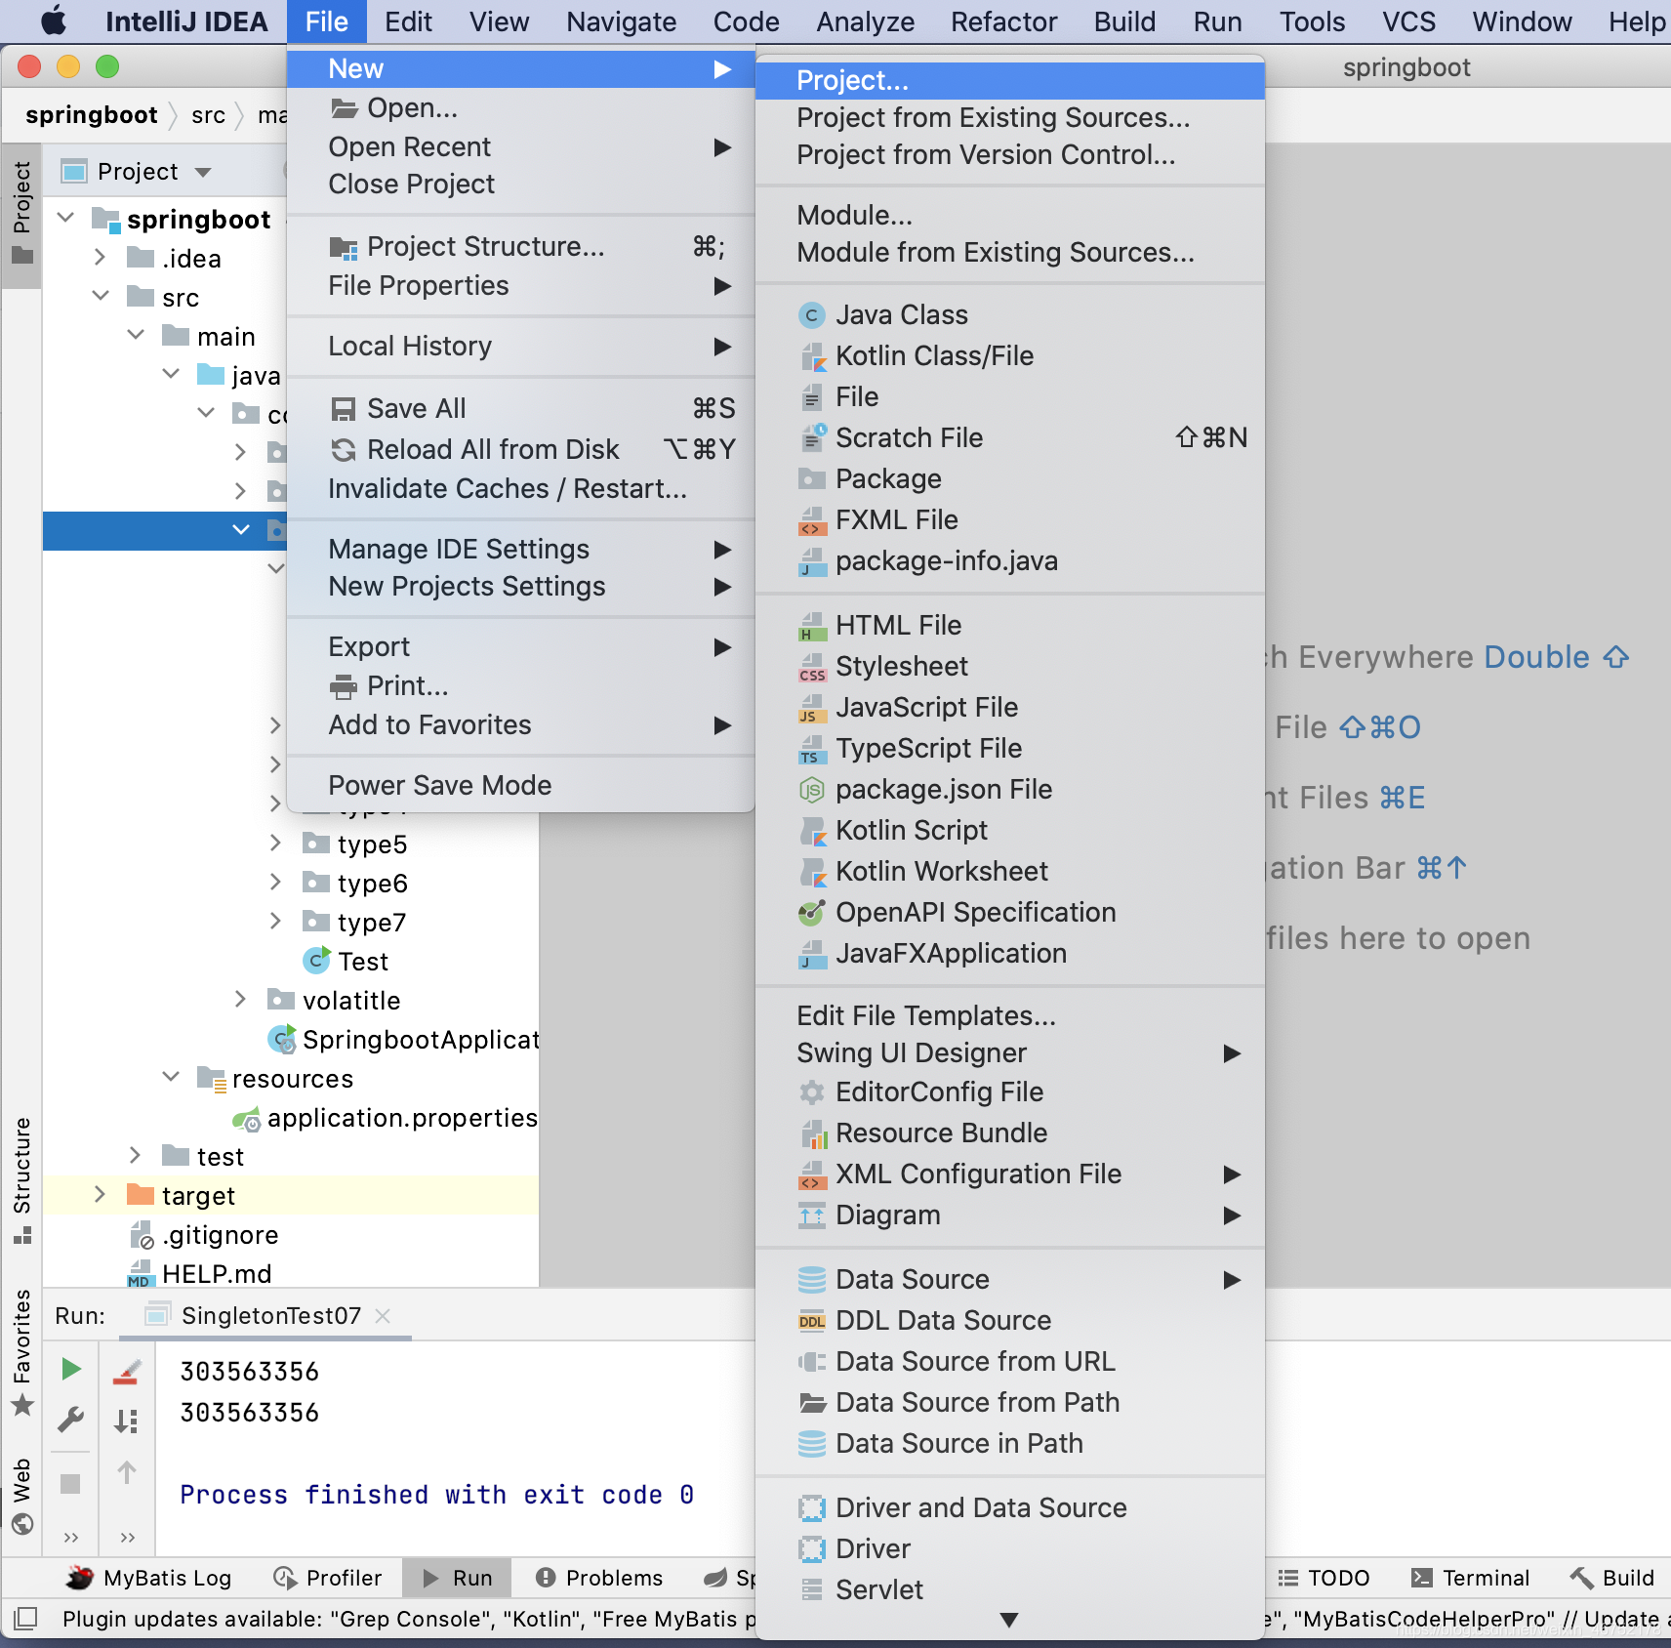Screen dimensions: 1671x1648
Task: Open the Apple menu
Action: 54,21
